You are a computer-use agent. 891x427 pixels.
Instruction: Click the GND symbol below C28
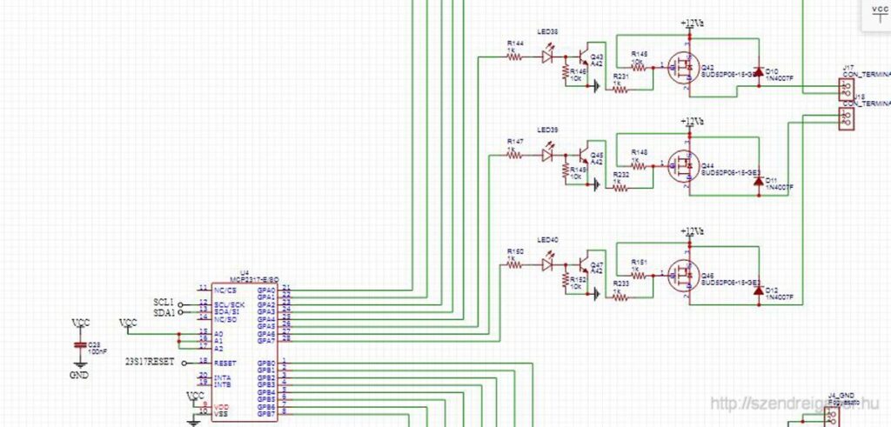coord(80,369)
